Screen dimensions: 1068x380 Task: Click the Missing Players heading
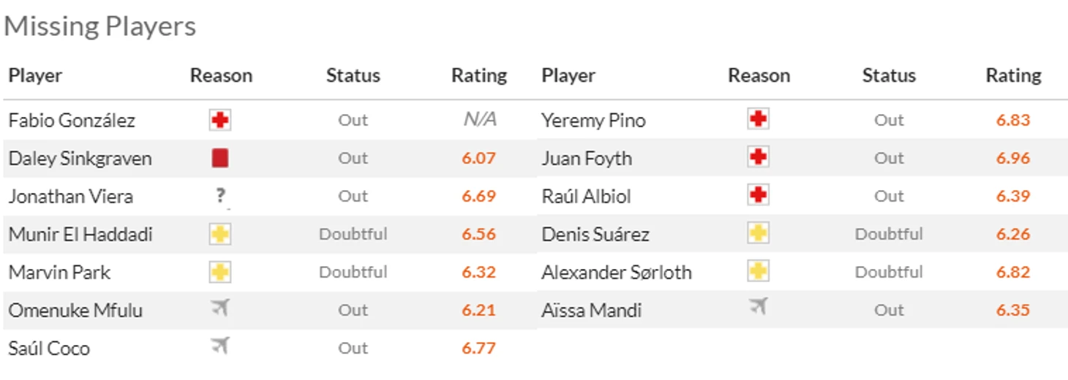coord(100,26)
